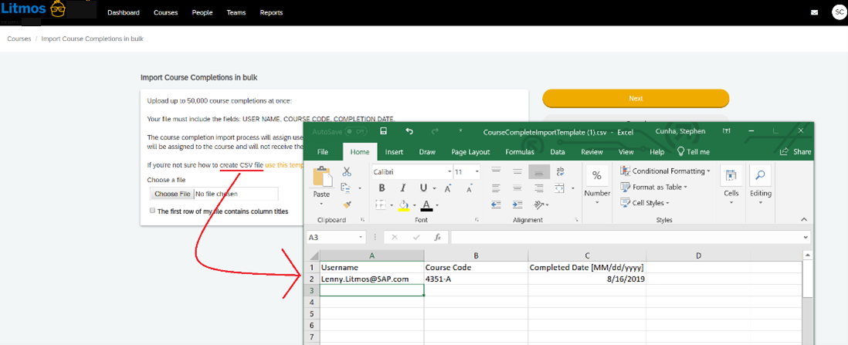This screenshot has height=345, width=848.
Task: Enable Wrap Text in Alignment group
Action: (560, 171)
